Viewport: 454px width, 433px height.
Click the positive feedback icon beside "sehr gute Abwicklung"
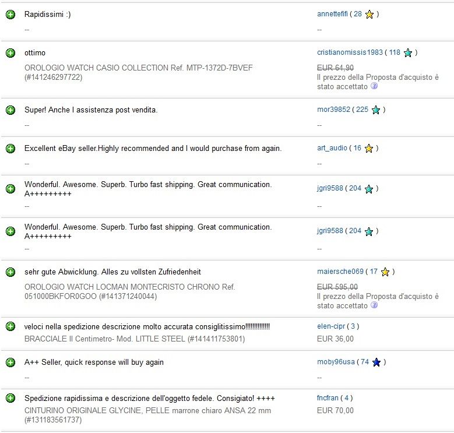coord(10,272)
